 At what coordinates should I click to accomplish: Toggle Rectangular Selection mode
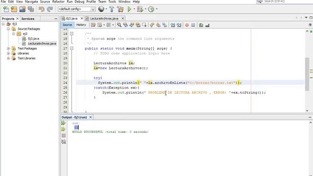[144, 25]
